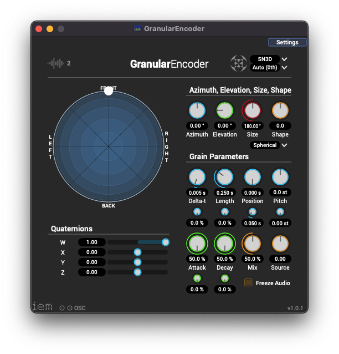Image resolution: width=339 pixels, height=354 pixels.
Task: Select the Position modulation value 0.050 s
Action: [253, 223]
